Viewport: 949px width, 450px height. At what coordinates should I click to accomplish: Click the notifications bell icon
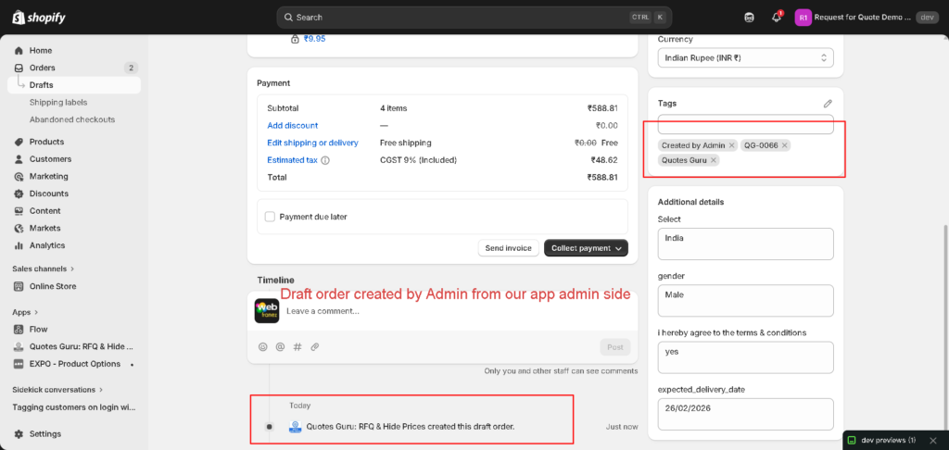(776, 17)
